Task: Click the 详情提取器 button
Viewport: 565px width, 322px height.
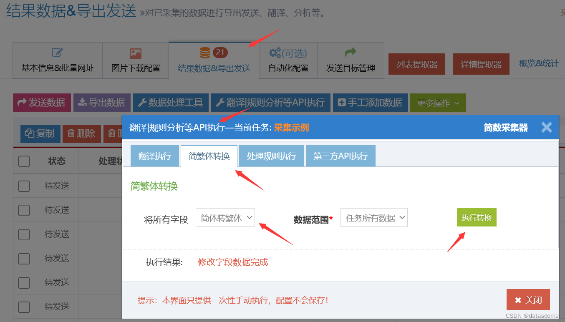Action: pyautogui.click(x=481, y=64)
